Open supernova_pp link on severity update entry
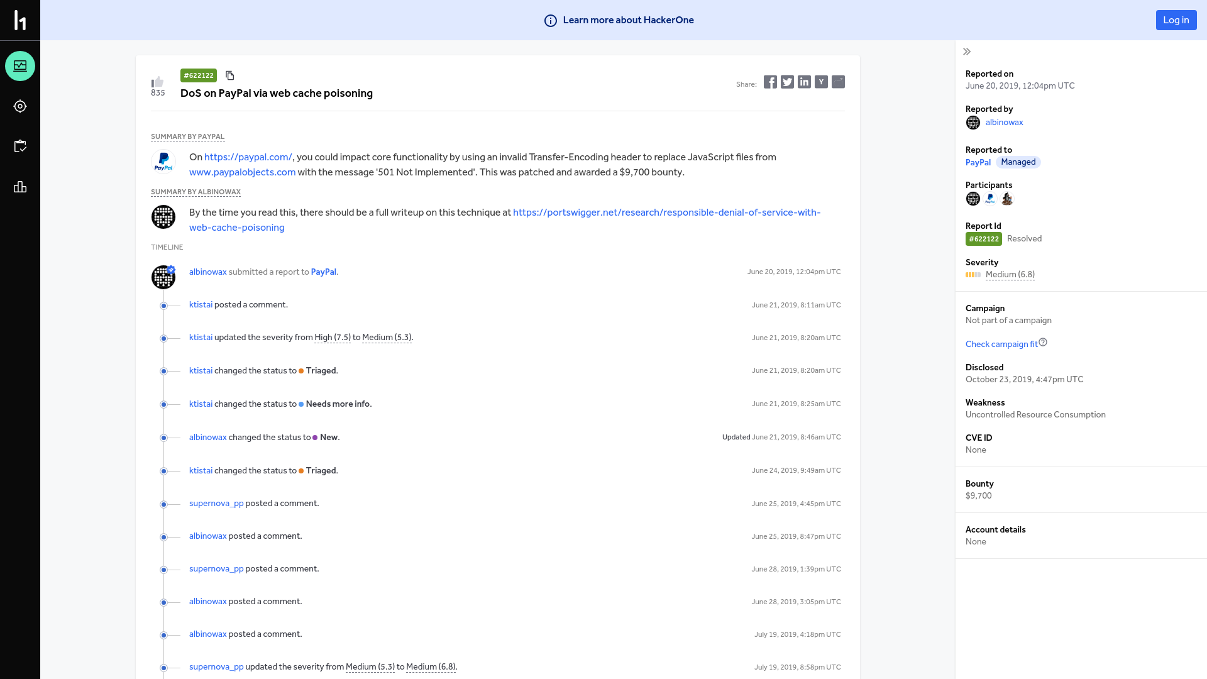The height and width of the screenshot is (679, 1207). point(216,667)
